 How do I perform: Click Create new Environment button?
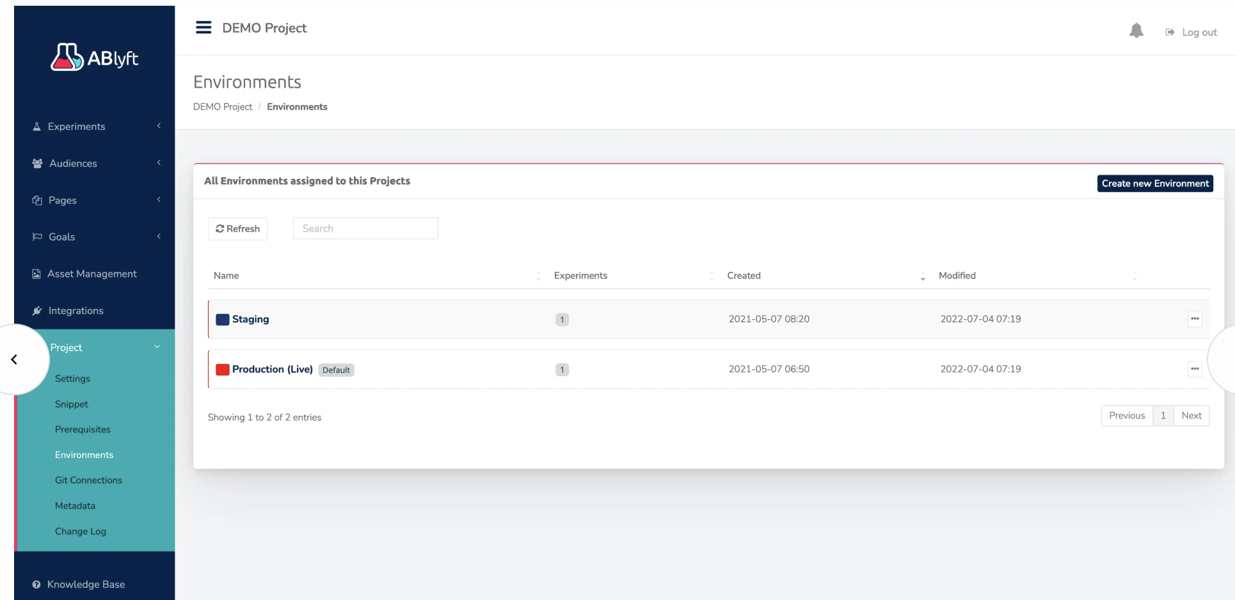click(x=1154, y=184)
